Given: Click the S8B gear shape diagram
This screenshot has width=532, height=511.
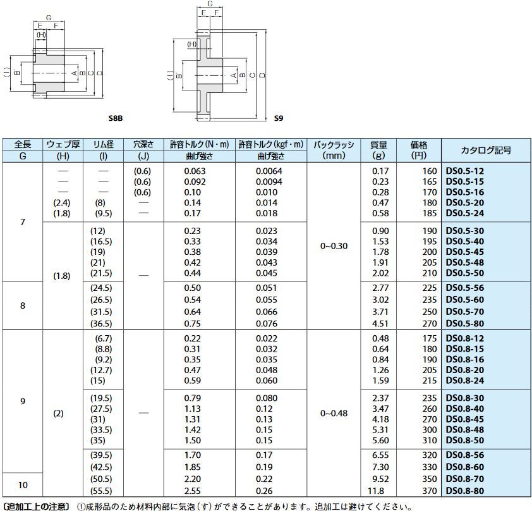Looking at the screenshot, I should [55, 65].
